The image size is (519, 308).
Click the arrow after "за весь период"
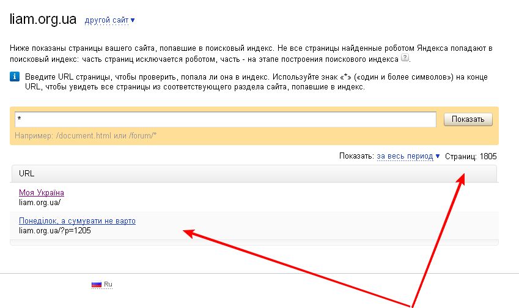coord(437,156)
